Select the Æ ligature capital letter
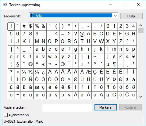The height and width of the screenshot is (126, 146). [x=88, y=72]
